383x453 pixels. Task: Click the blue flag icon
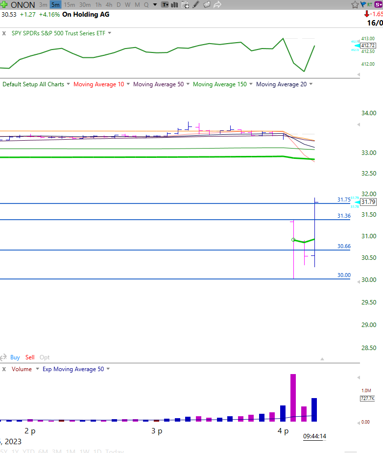pyautogui.click(x=363, y=4)
